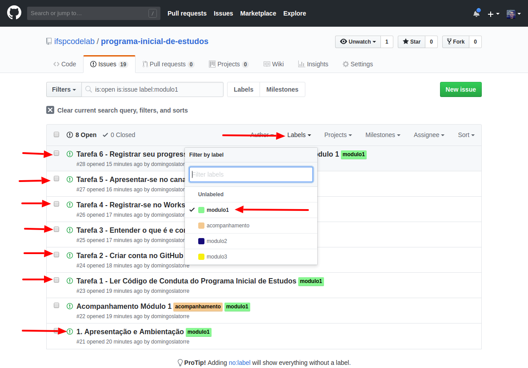Click the open-issue icon of Tarefa 6
The height and width of the screenshot is (368, 528).
coord(70,154)
